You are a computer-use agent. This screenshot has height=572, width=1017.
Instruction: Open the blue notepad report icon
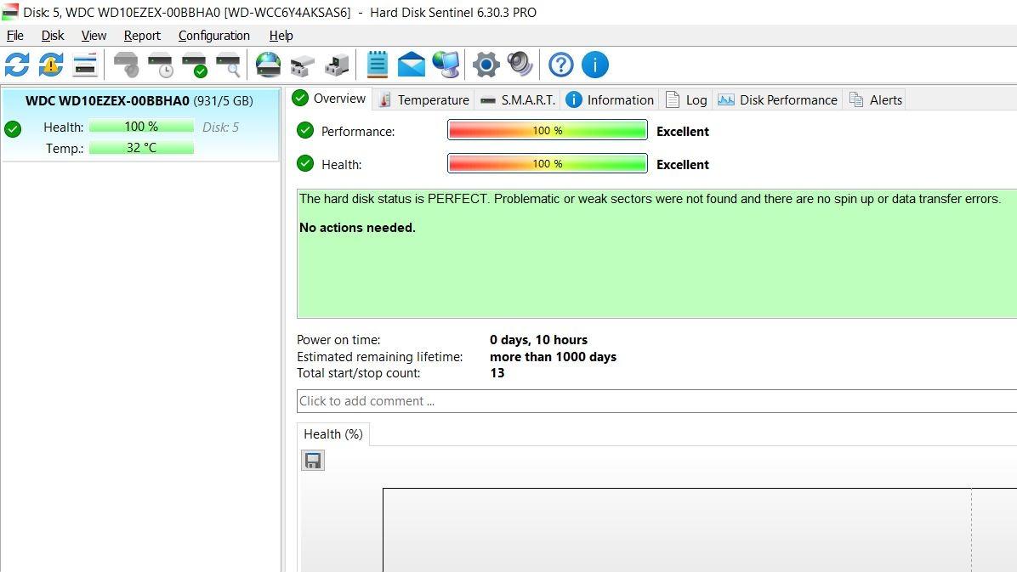coord(378,65)
